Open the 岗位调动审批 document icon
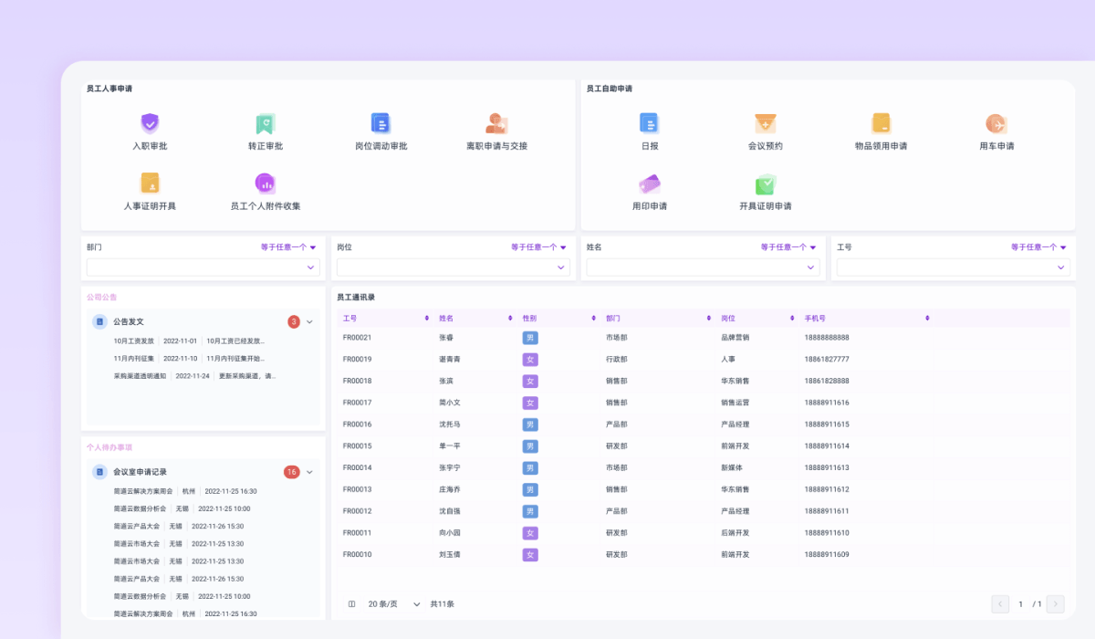 tap(381, 123)
